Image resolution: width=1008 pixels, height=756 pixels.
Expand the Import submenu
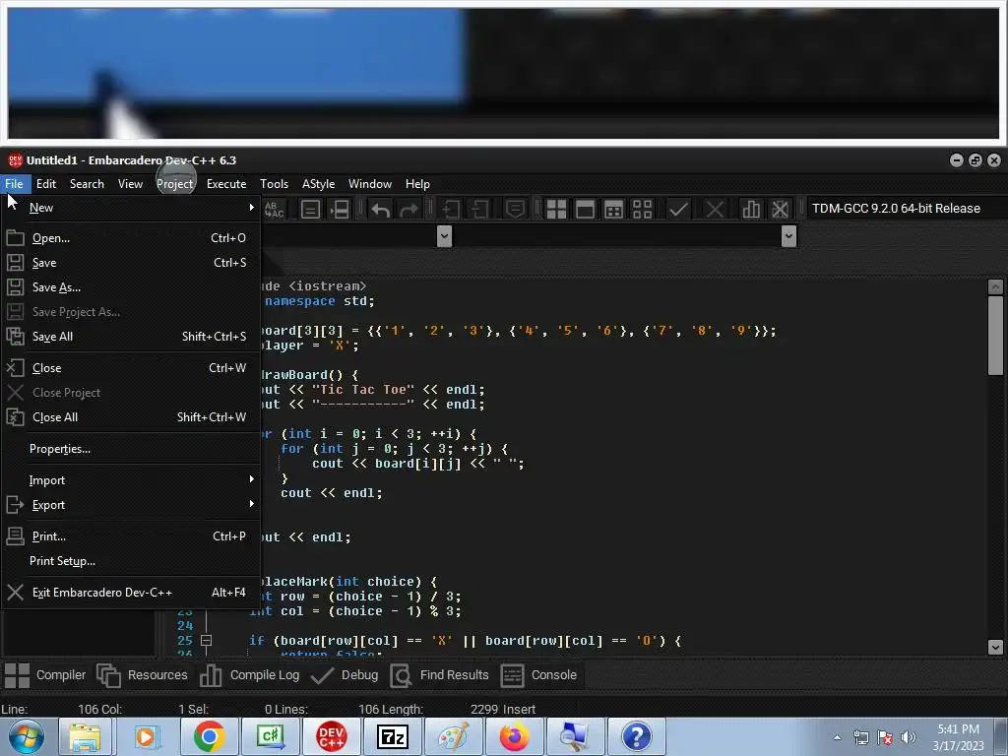point(131,480)
